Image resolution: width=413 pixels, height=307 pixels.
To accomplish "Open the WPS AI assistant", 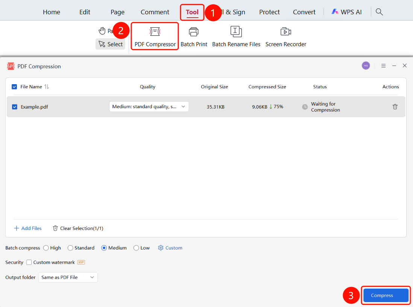I will point(346,12).
